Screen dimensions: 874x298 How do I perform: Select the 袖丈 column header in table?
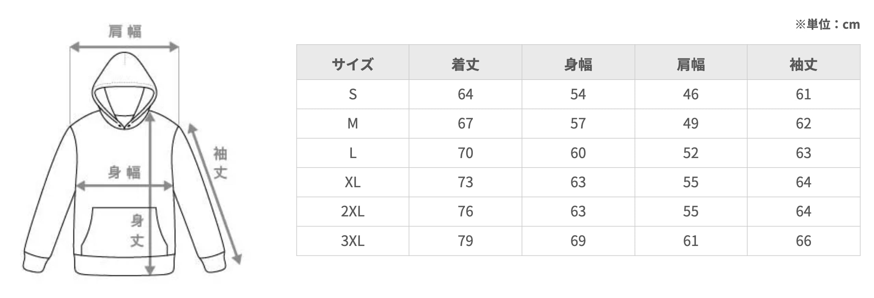803,64
